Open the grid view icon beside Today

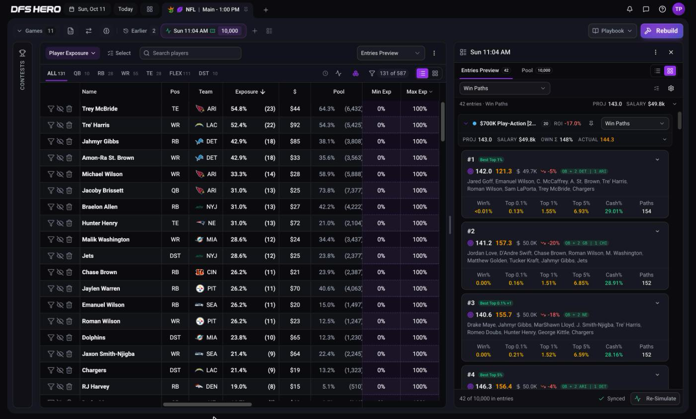pyautogui.click(x=150, y=9)
